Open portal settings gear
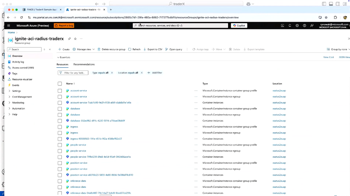350x196 pixels. pyautogui.click(x=297, y=26)
